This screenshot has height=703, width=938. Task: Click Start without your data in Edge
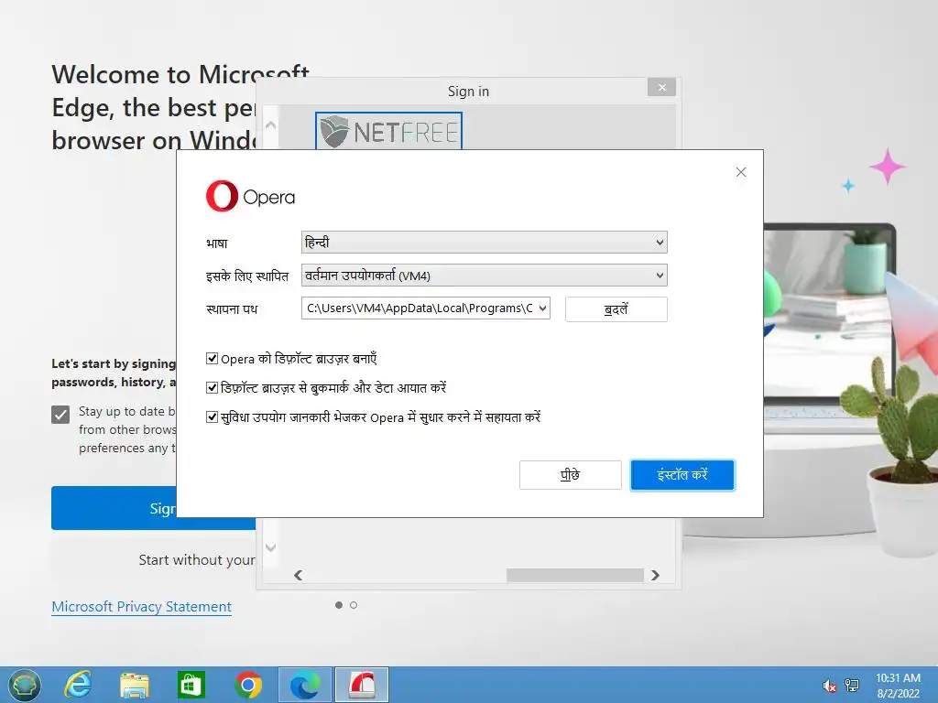point(154,560)
